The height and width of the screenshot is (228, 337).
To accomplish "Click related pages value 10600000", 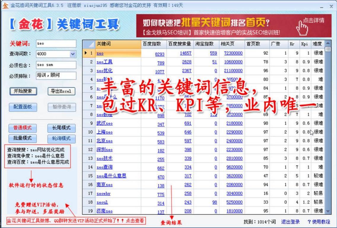I will [x=233, y=62].
